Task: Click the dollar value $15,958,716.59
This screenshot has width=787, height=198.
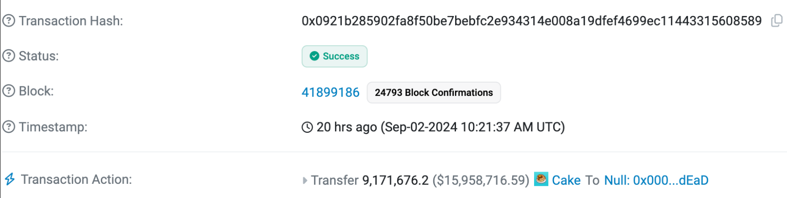Action: [481, 181]
